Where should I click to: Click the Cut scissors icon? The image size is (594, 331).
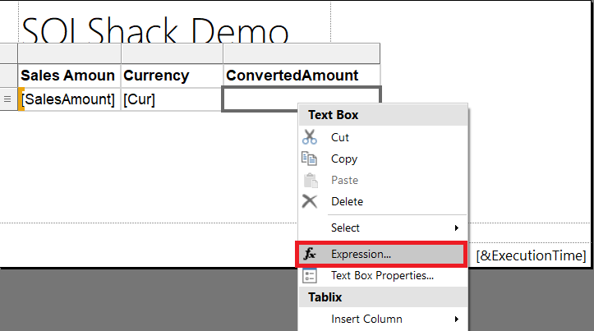point(310,137)
